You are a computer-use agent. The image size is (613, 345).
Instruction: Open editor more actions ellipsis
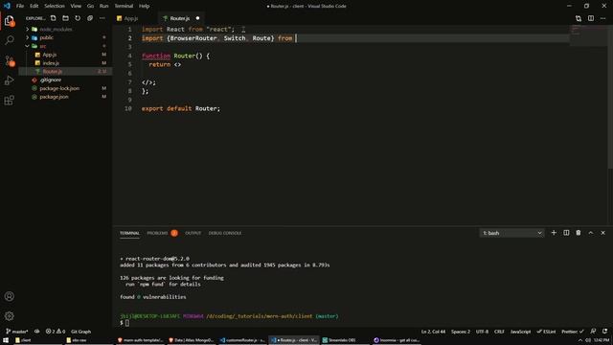pos(602,18)
